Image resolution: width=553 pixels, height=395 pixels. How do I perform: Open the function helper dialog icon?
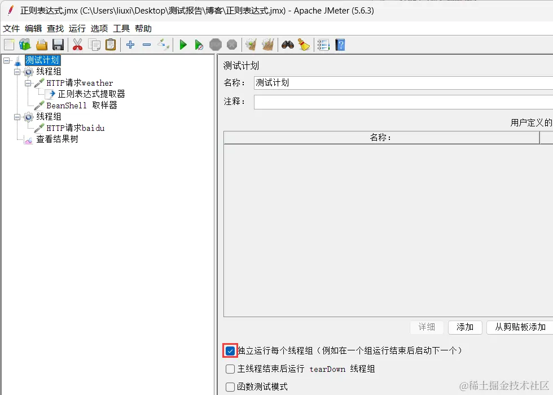[x=323, y=45]
